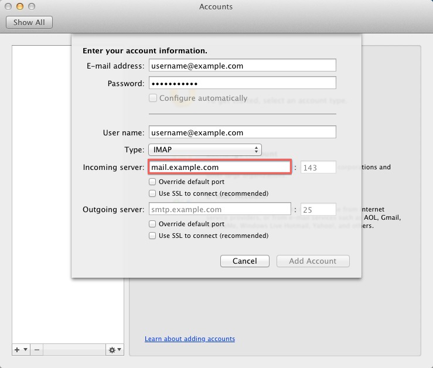
Task: Click into the E-mail address field
Action: pos(242,66)
